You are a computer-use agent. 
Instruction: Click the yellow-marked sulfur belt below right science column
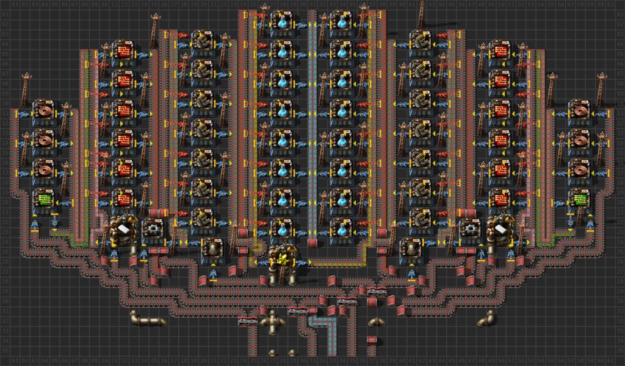(337, 262)
